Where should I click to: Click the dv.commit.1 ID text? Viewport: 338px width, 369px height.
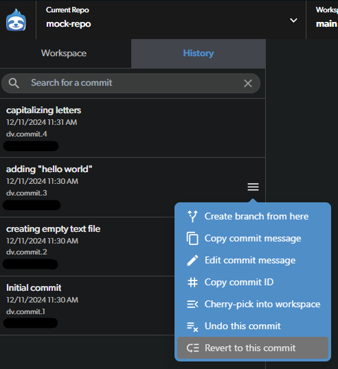click(25, 311)
